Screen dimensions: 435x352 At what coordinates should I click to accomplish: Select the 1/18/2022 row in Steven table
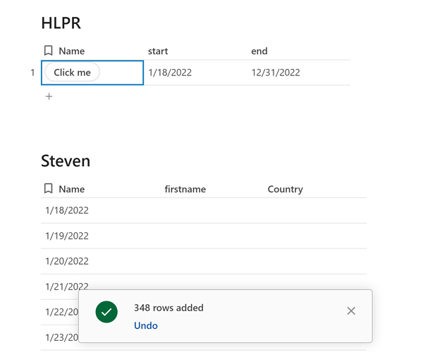coord(204,210)
